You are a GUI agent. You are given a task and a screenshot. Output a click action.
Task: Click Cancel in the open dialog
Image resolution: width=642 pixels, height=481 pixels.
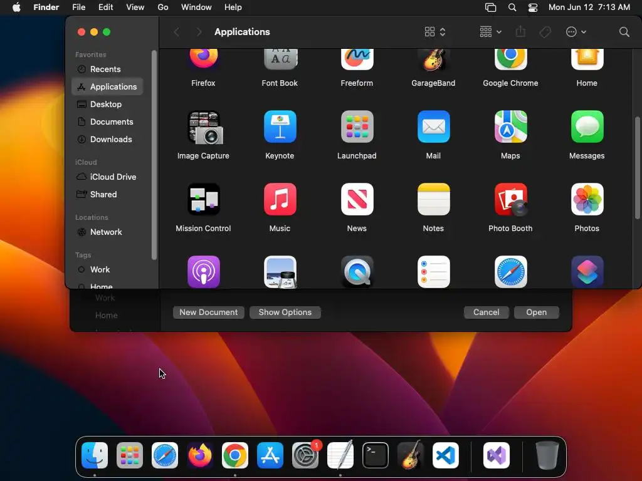pos(486,313)
